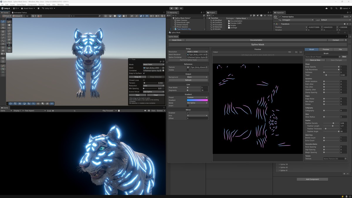Image resolution: width=352 pixels, height=198 pixels.
Task: Click the Texture object picker for T_Tiger_Body_Albedo
Action: coord(207,67)
